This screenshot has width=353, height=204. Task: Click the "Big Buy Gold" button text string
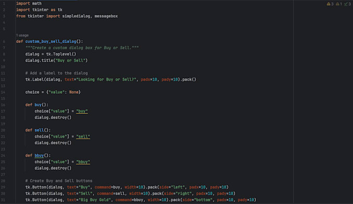pos(95,200)
